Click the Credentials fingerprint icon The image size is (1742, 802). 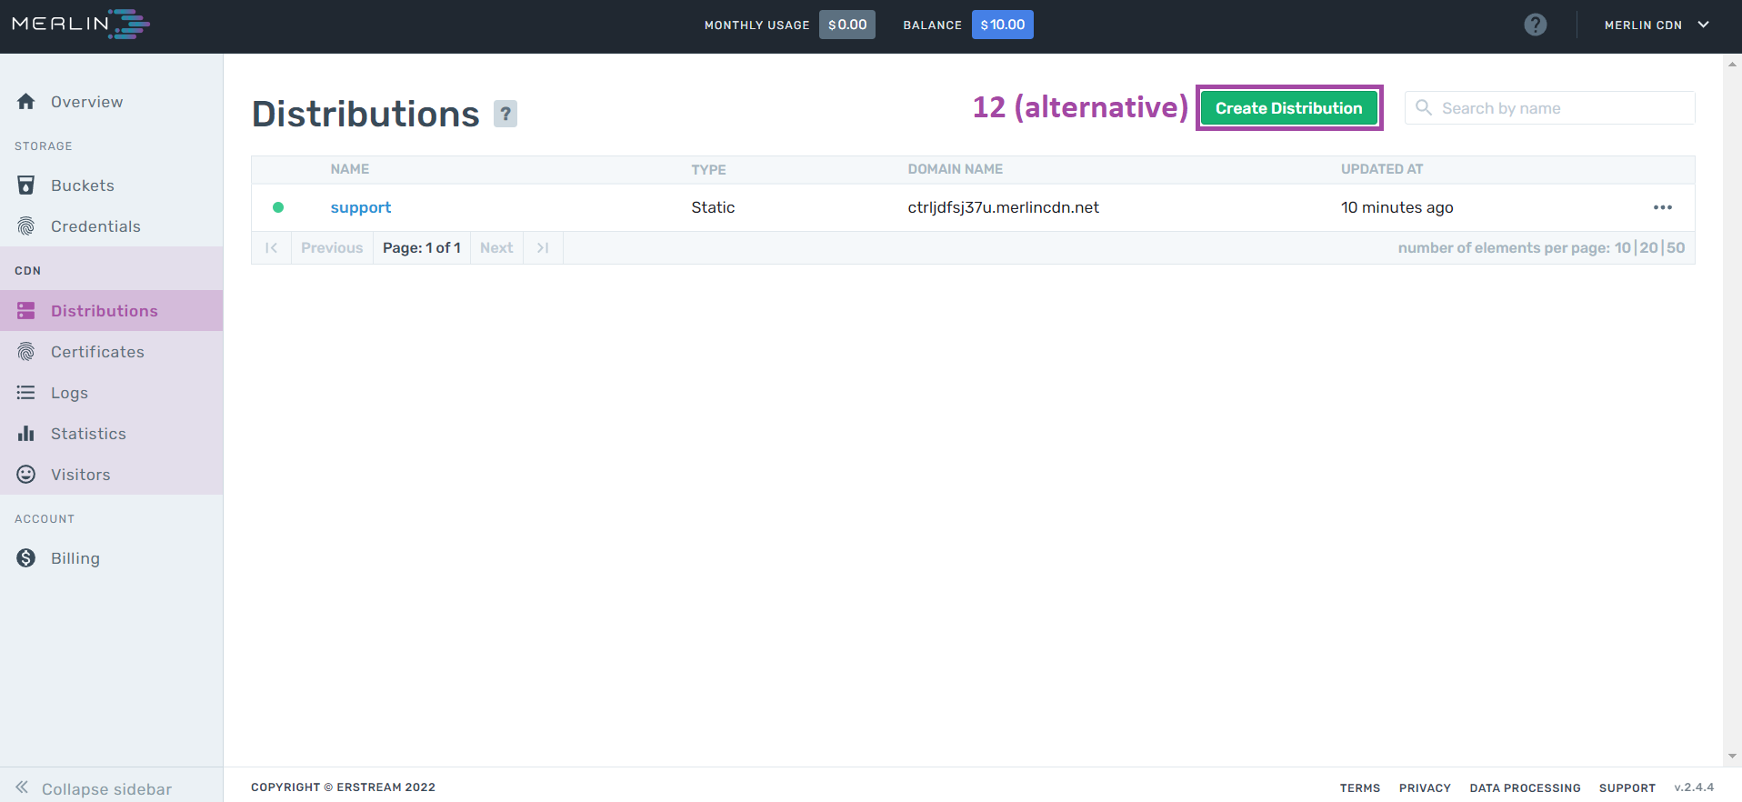26,226
